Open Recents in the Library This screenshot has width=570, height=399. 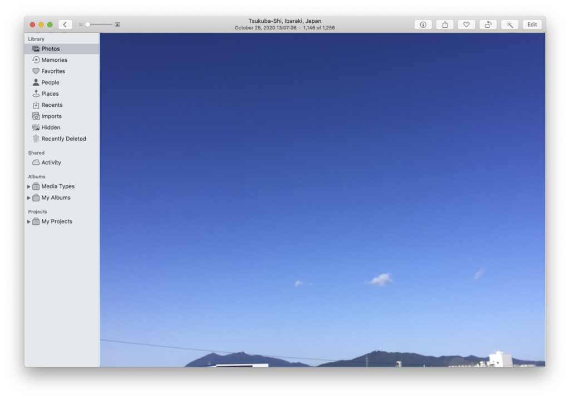coord(52,105)
